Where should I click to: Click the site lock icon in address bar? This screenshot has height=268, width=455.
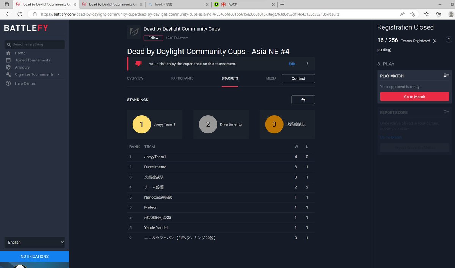click(35, 14)
